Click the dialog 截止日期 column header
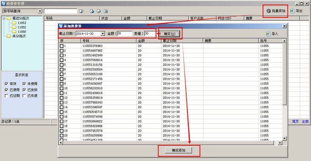This screenshot has width=311, height=161. click(x=182, y=41)
